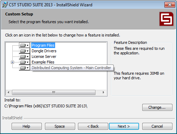Expand the Example Files tree node

pyautogui.click(x=12, y=62)
